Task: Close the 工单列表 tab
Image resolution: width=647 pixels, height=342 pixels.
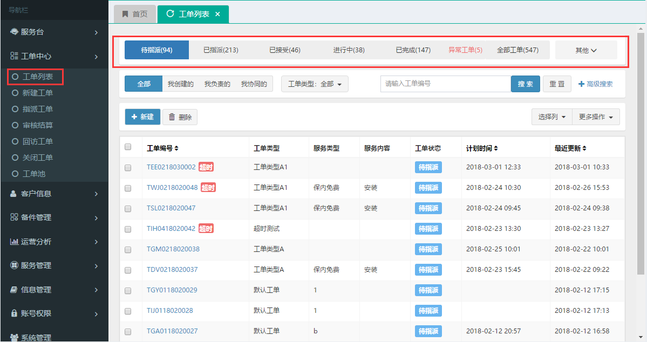Action: coord(217,14)
